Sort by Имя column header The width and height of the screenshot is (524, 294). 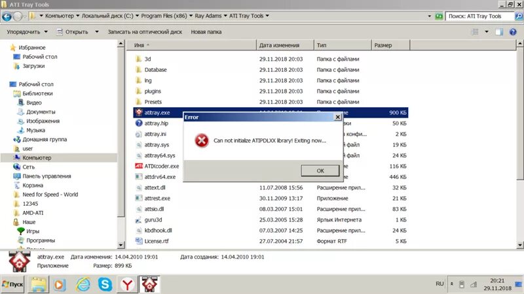[191, 45]
